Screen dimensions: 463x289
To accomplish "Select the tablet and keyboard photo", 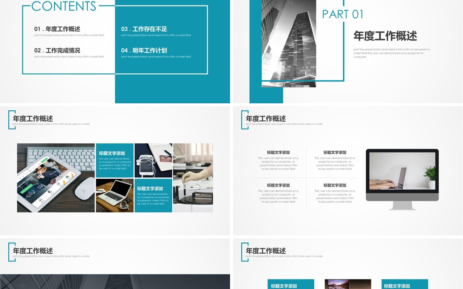I will point(56,178).
